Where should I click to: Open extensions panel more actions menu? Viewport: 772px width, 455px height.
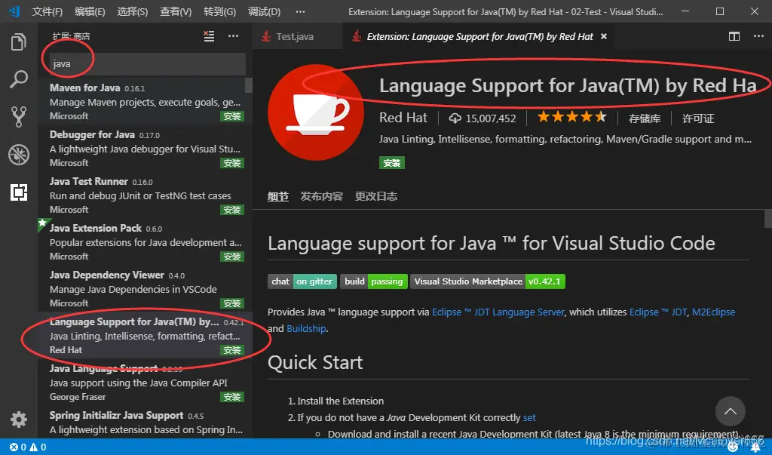coord(234,36)
